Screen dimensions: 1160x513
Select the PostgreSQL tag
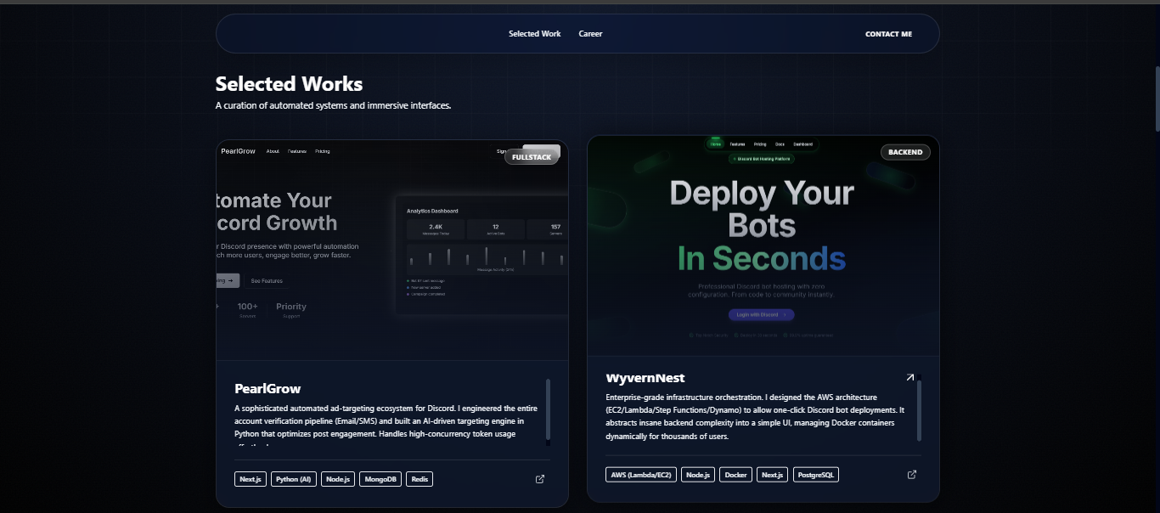pos(816,475)
